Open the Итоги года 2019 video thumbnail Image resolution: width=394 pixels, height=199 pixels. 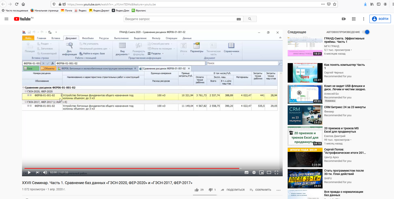(305, 158)
